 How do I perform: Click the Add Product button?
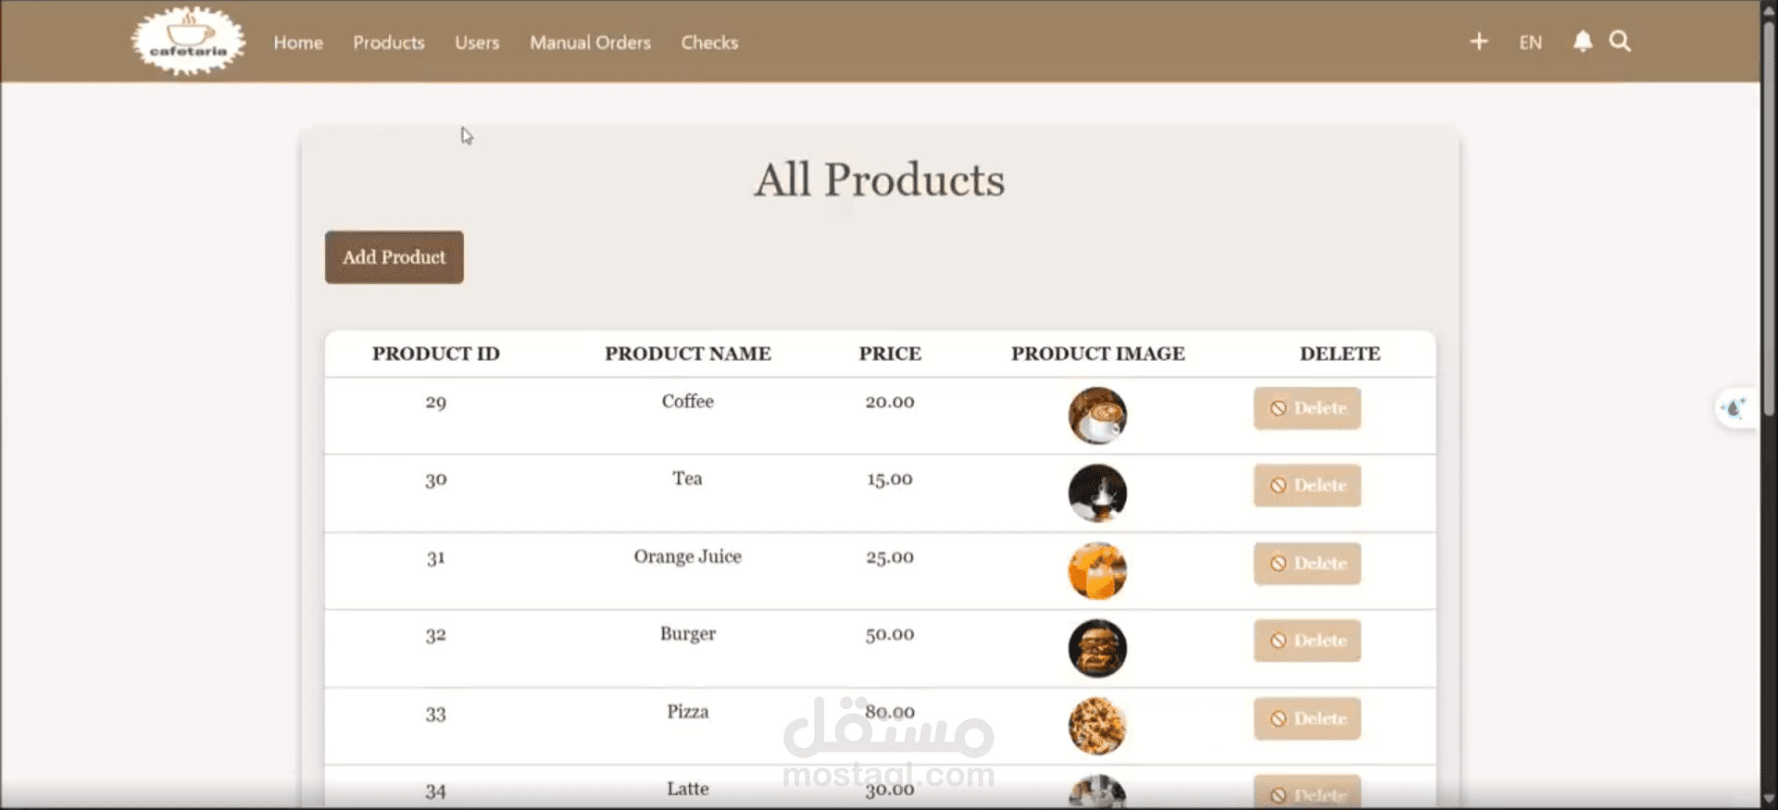pos(394,257)
